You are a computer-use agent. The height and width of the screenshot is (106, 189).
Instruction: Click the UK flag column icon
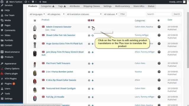89,20
